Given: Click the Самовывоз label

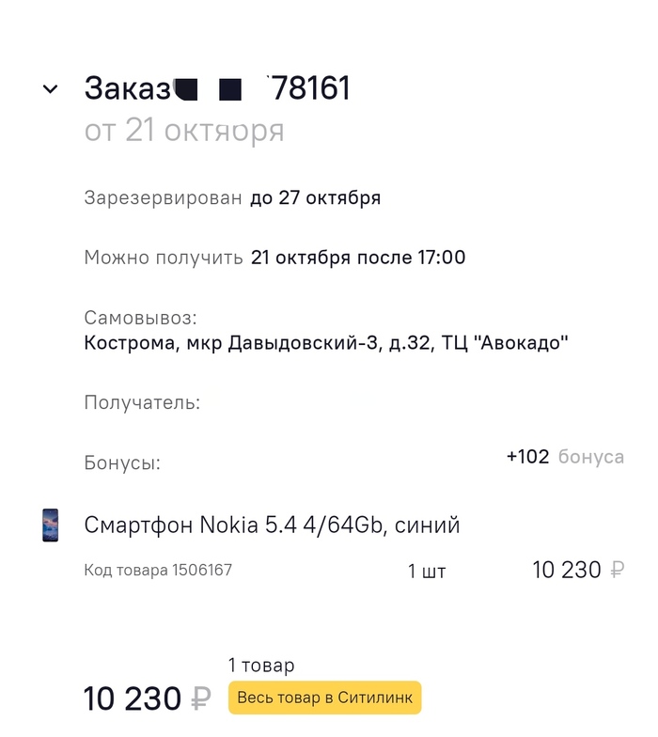Looking at the screenshot, I should pos(140,318).
